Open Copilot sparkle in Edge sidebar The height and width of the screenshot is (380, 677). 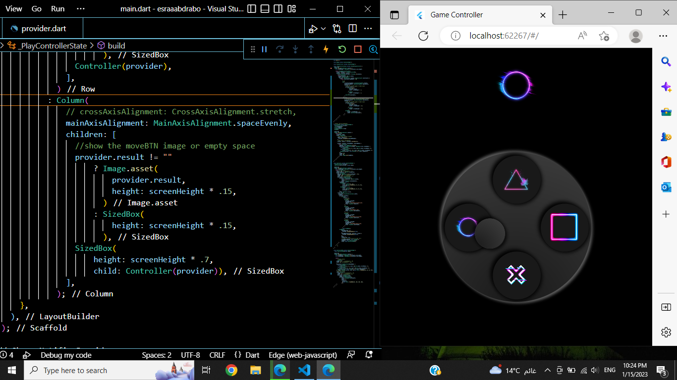pos(666,87)
